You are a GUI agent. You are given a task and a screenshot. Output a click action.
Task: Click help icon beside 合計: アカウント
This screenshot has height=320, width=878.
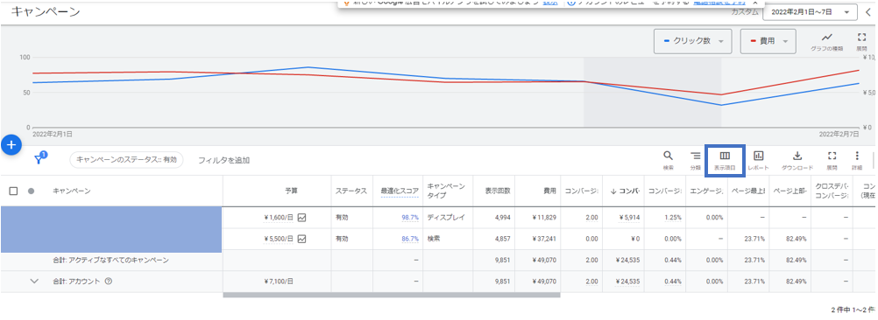coord(109,282)
